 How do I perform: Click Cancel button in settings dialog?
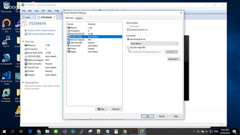pos(162,116)
